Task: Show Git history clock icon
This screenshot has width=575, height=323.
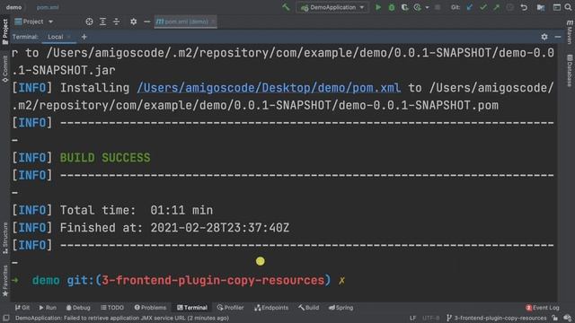Action: tap(509, 7)
